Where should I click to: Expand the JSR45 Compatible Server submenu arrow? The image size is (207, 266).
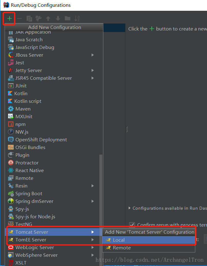click(93, 78)
